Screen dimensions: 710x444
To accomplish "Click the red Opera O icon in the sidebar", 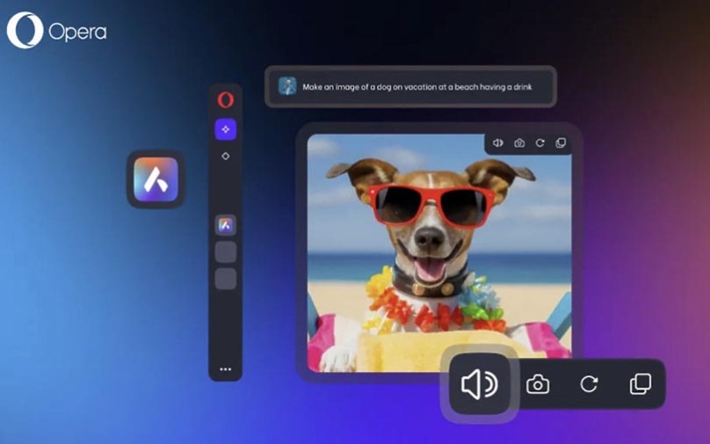I will click(x=226, y=99).
